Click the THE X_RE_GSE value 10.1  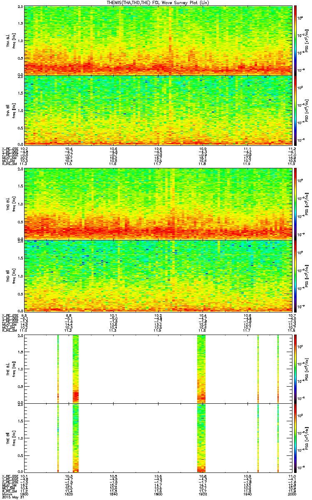coord(25,476)
